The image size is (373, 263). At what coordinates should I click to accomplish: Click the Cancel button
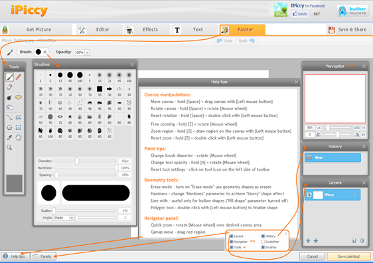coord(312,256)
